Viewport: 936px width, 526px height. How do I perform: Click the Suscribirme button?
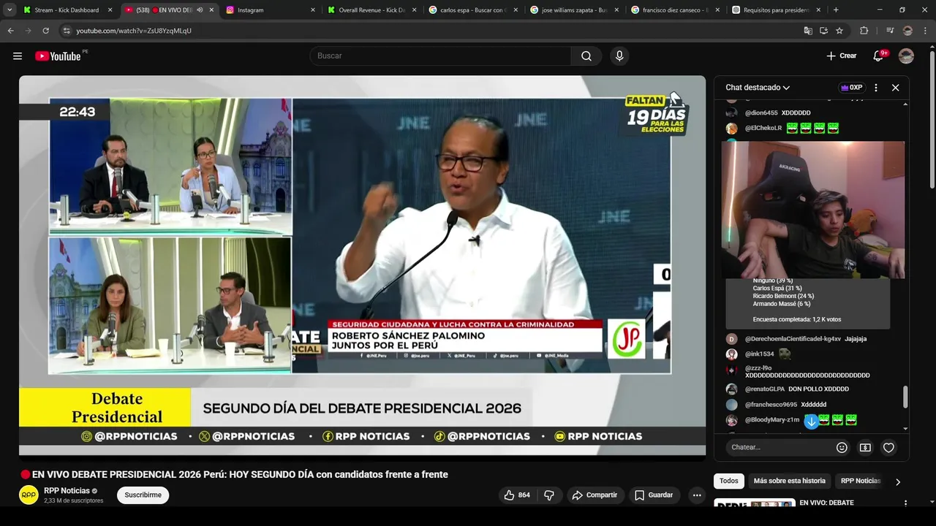[x=143, y=495]
